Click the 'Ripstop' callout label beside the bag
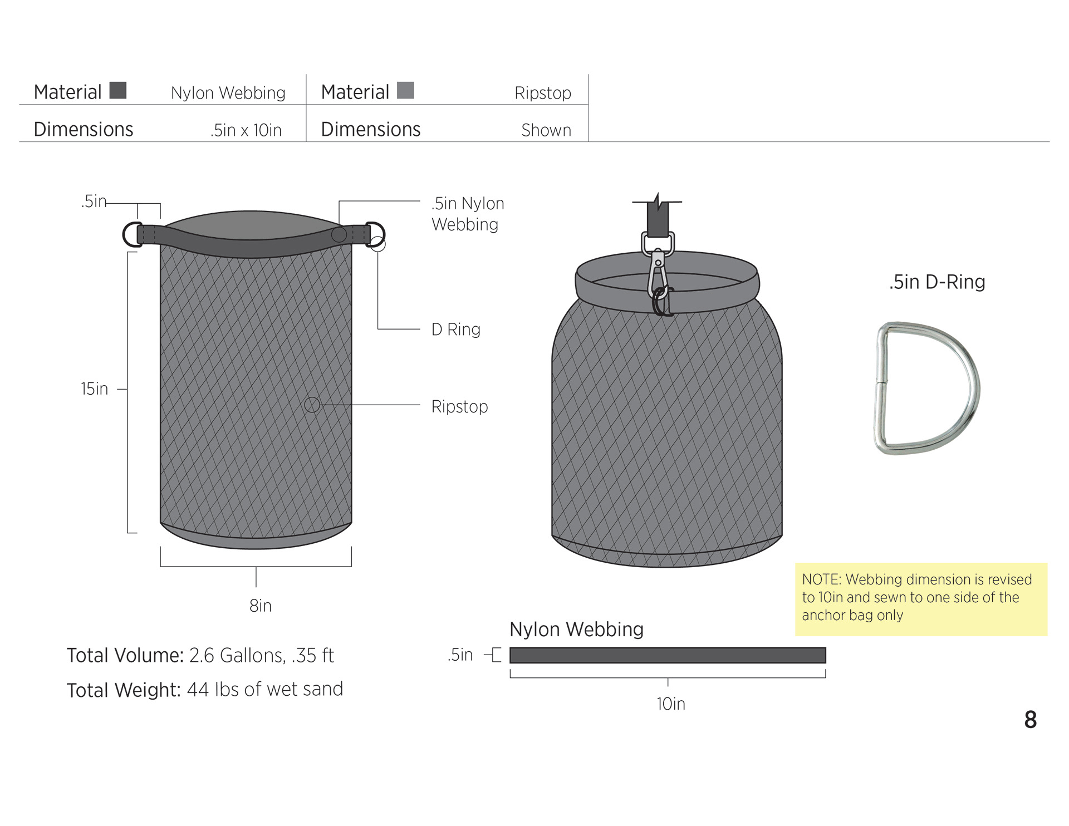This screenshot has width=1069, height=826. click(460, 407)
